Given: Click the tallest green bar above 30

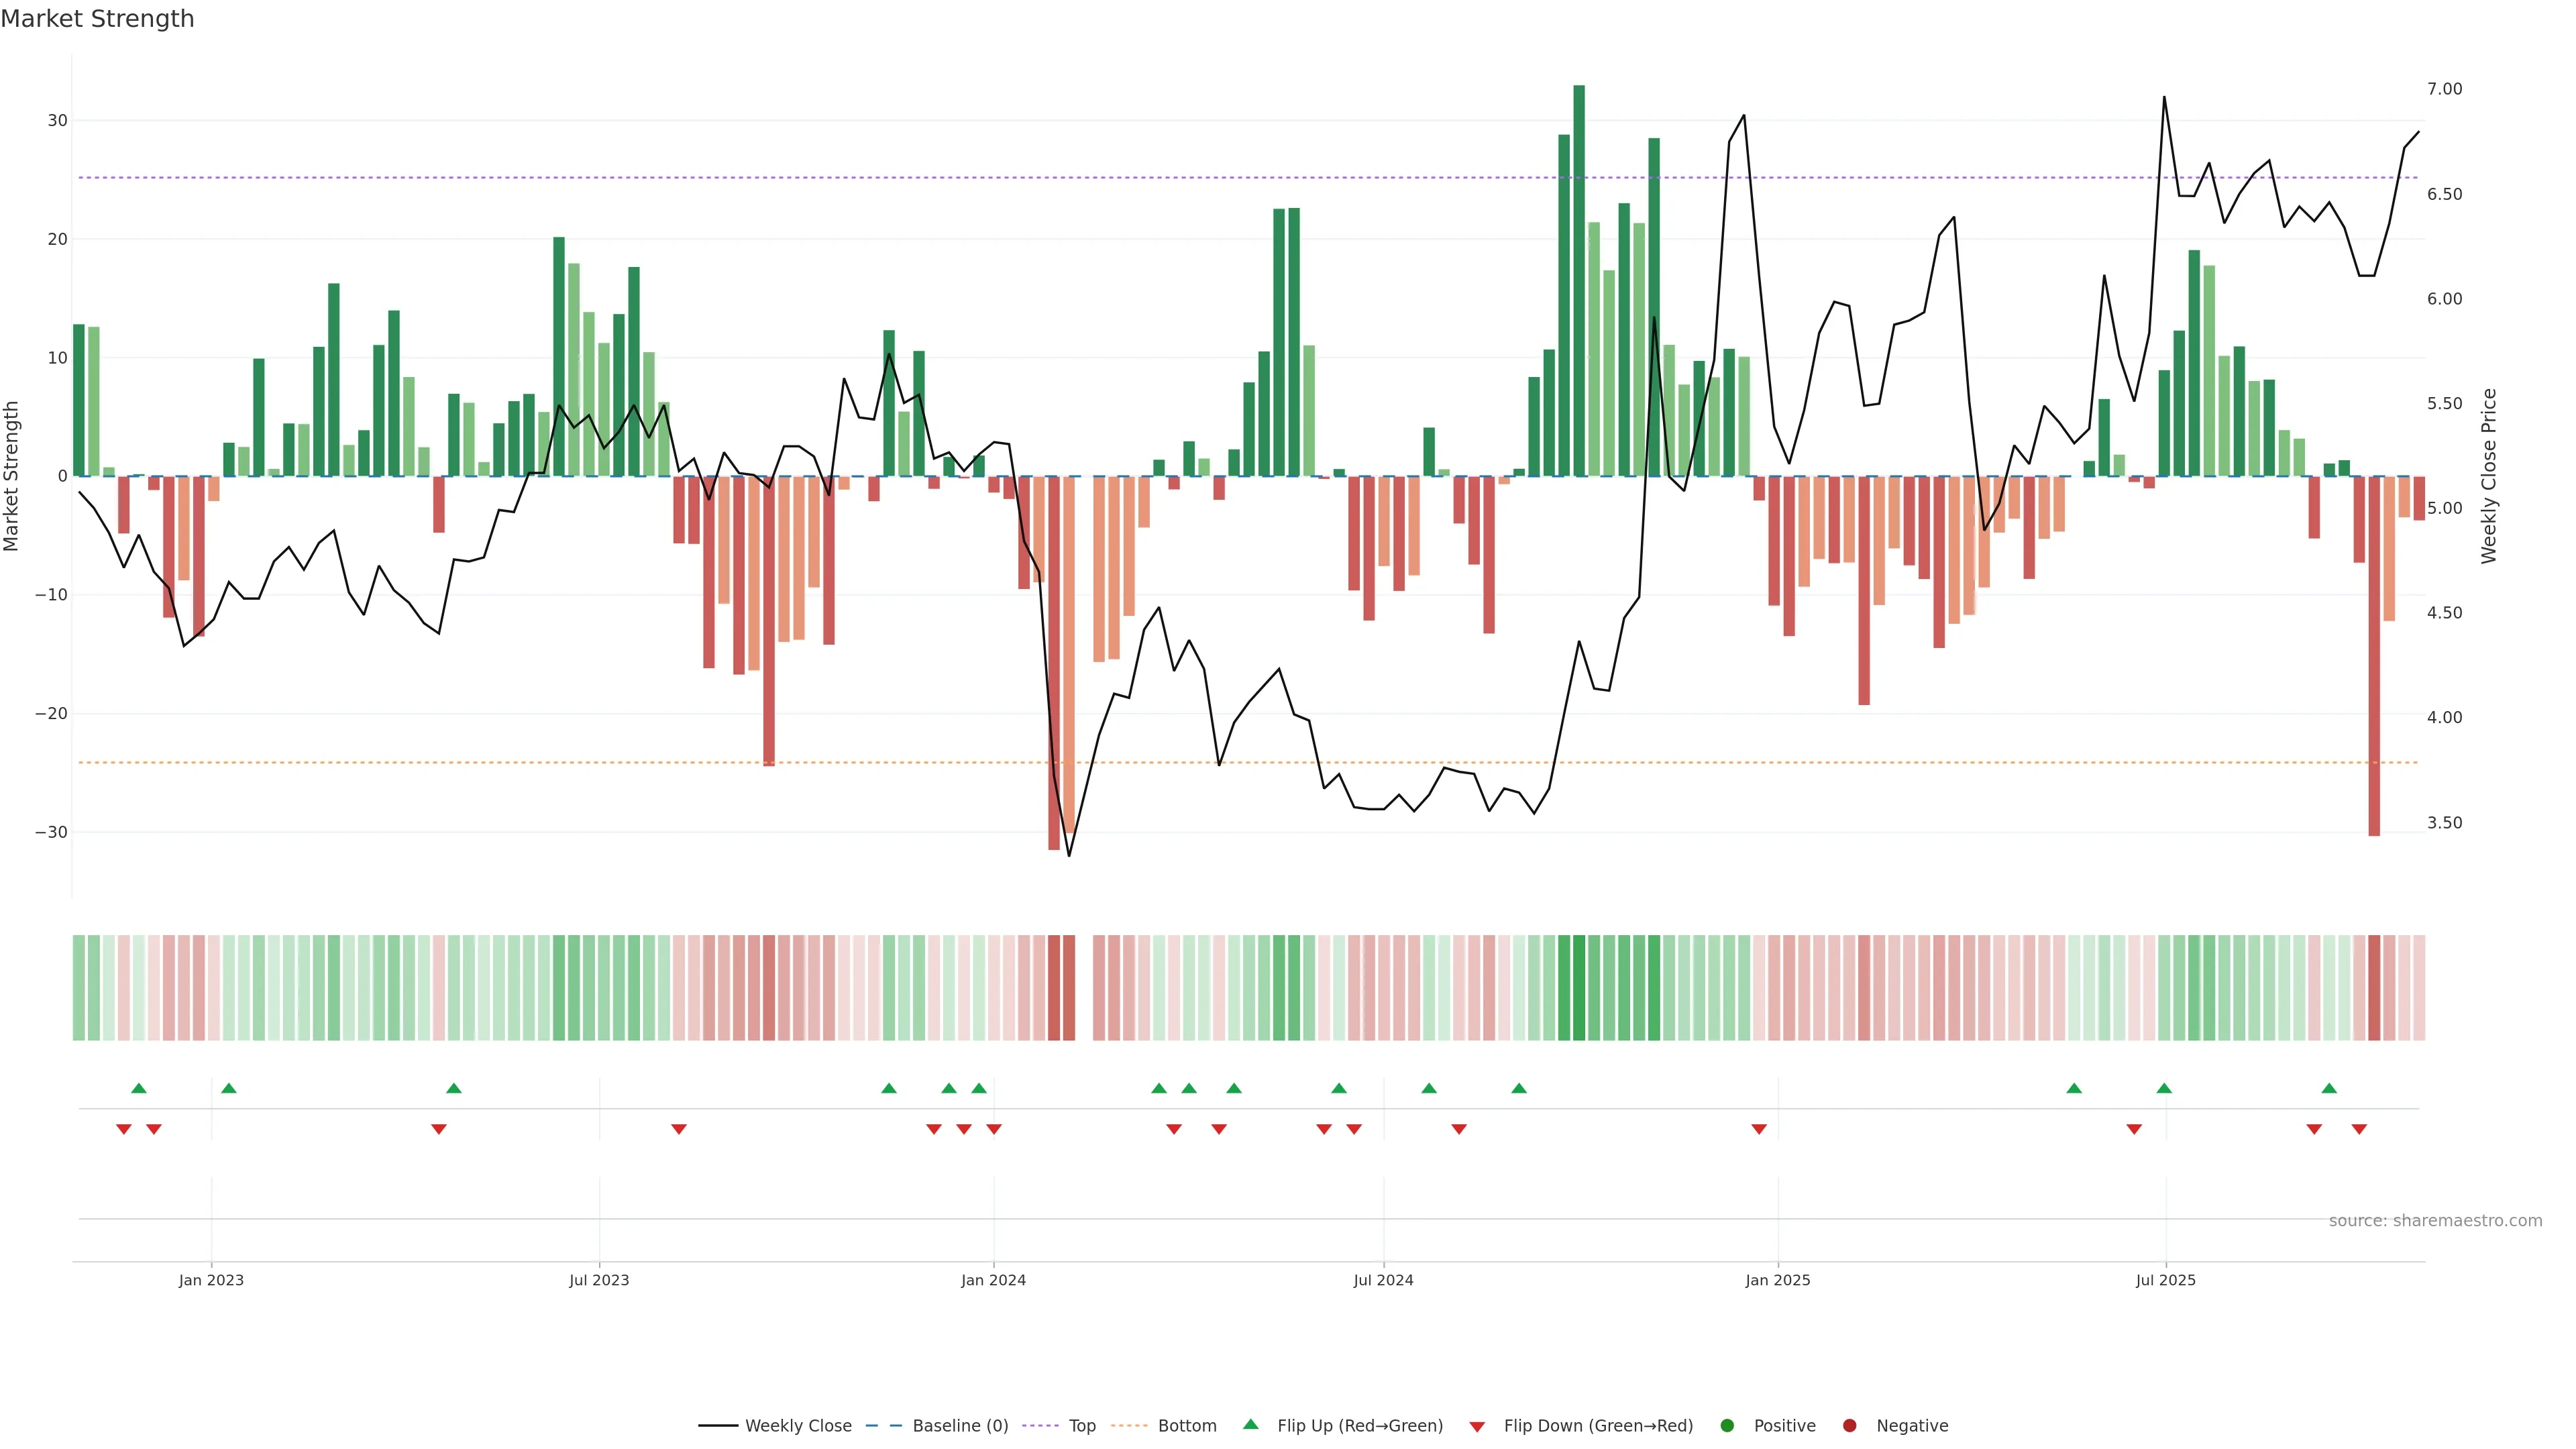Looking at the screenshot, I should [x=1579, y=280].
